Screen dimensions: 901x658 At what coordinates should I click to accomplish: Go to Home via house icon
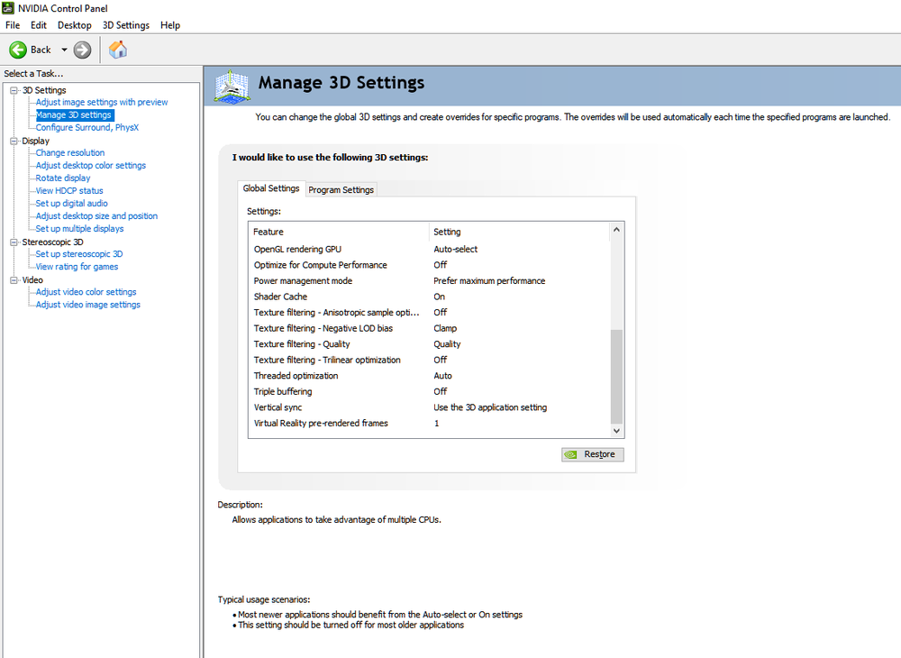coord(118,50)
